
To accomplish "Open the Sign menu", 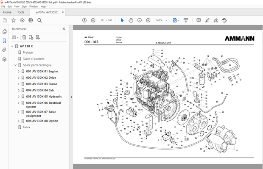I will [24, 6].
